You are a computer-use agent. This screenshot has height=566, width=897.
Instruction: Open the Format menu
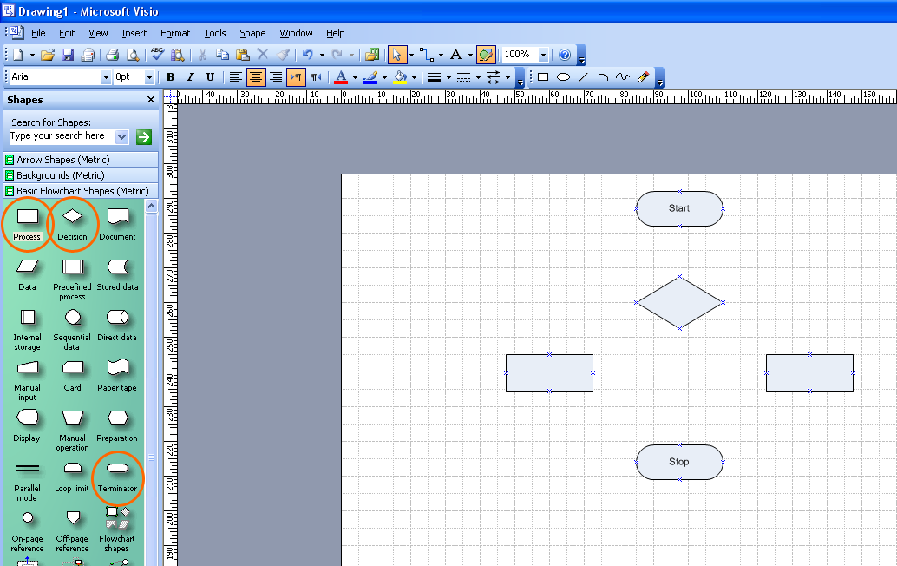click(175, 33)
